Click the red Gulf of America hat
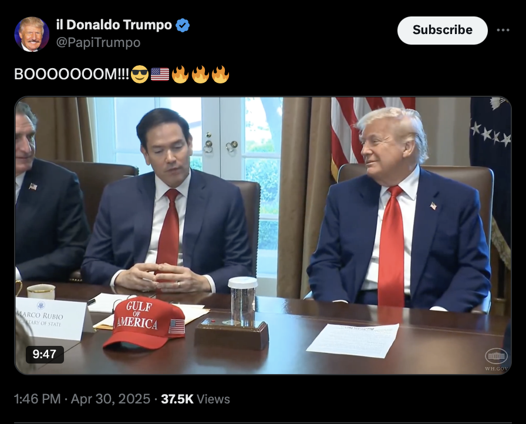 tap(144, 322)
